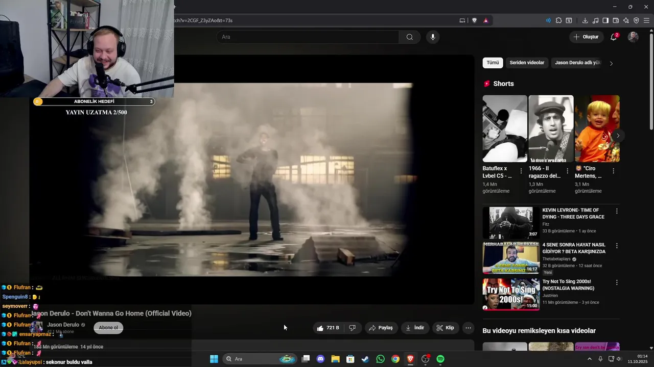Viewport: 654px width, 367px height.
Task: Advance Shorts shelf with next arrow
Action: point(618,136)
